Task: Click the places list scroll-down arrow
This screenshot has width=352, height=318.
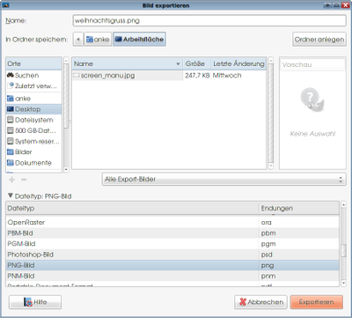Action: [66, 170]
